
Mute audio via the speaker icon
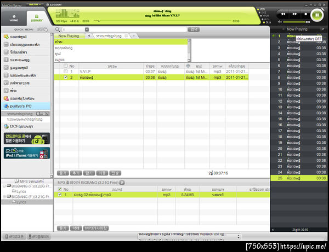[280, 22]
